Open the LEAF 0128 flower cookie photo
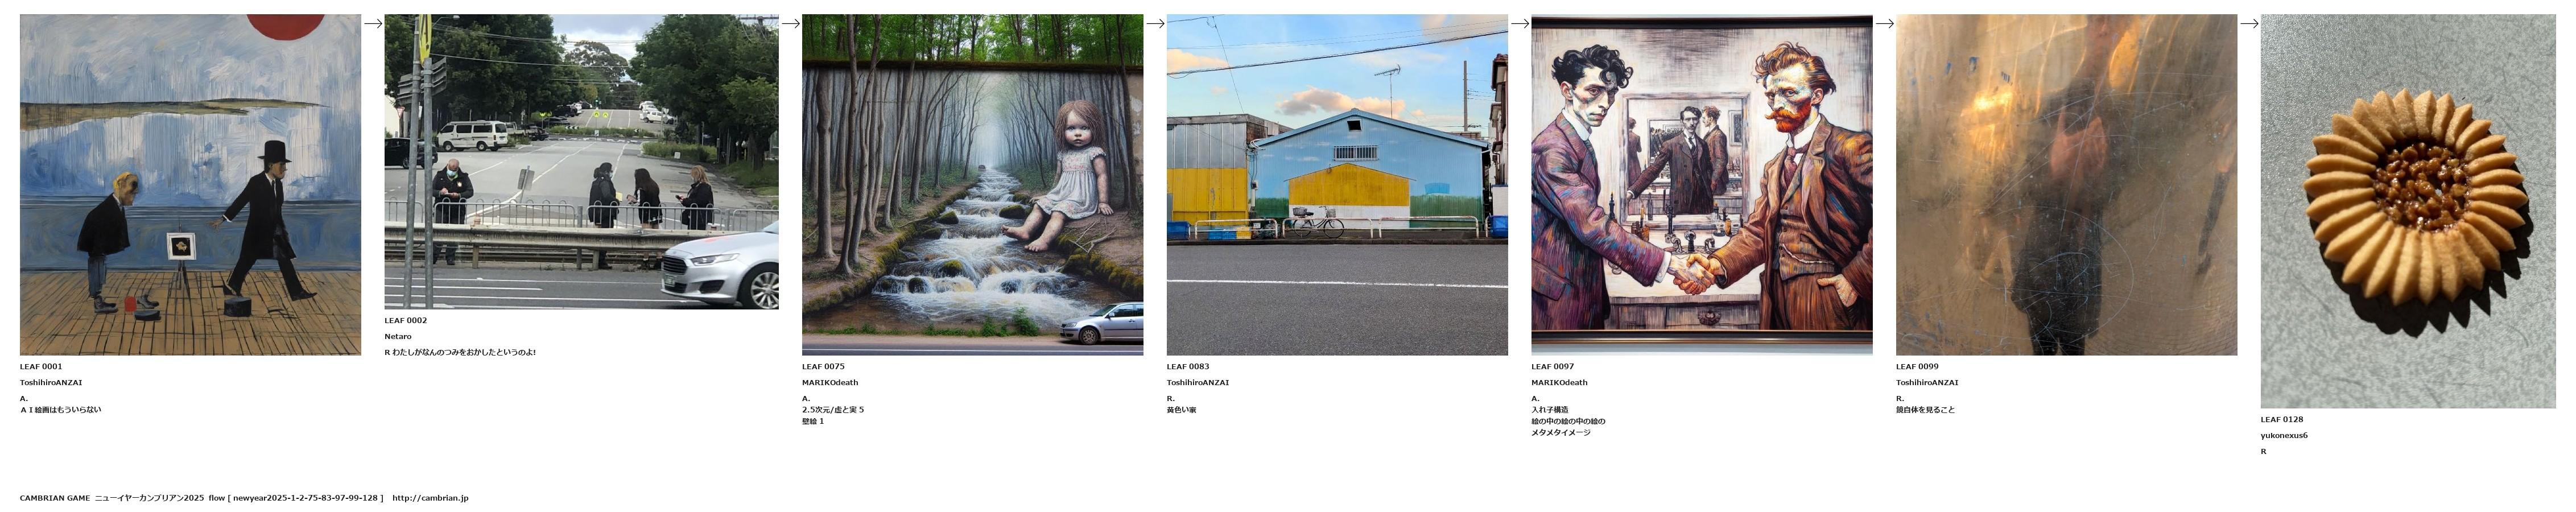Viewport: 2576px width, 512px height. [2408, 211]
